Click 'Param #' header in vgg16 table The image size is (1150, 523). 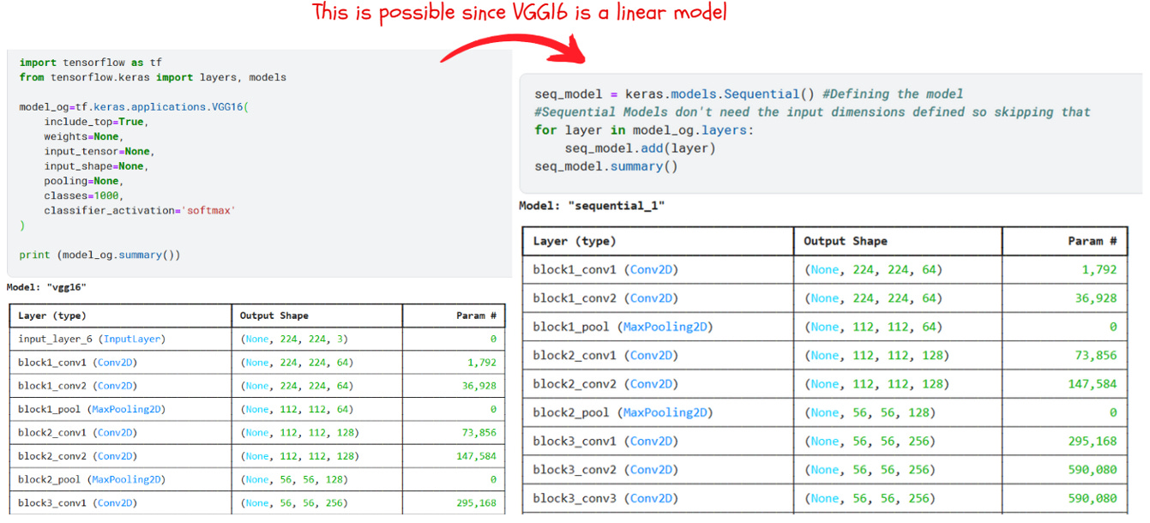click(x=477, y=316)
